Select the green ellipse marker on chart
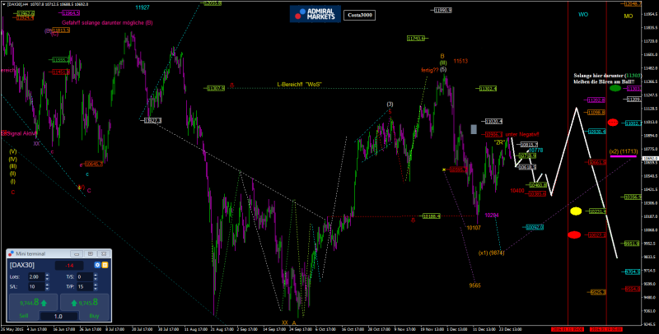The image size is (659, 334). [x=615, y=87]
